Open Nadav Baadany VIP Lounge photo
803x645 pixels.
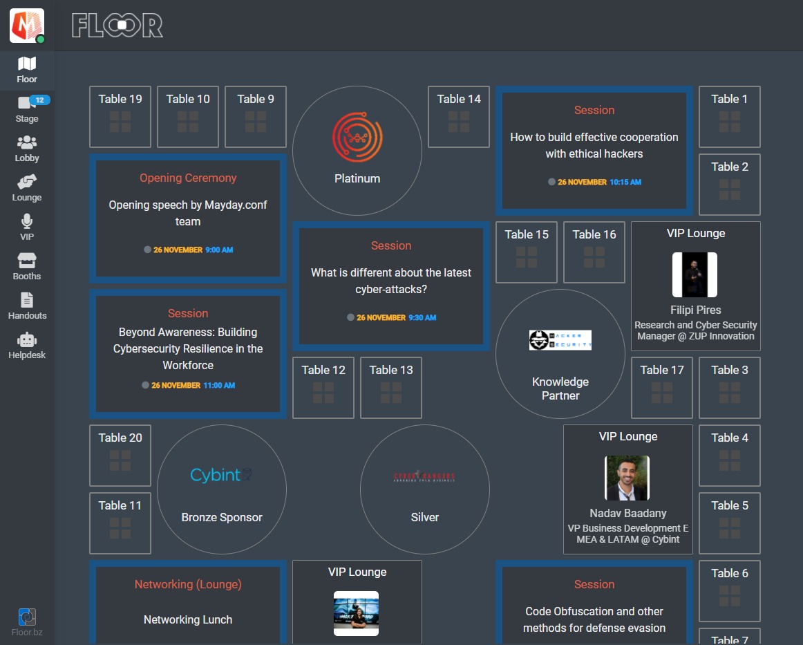[627, 478]
